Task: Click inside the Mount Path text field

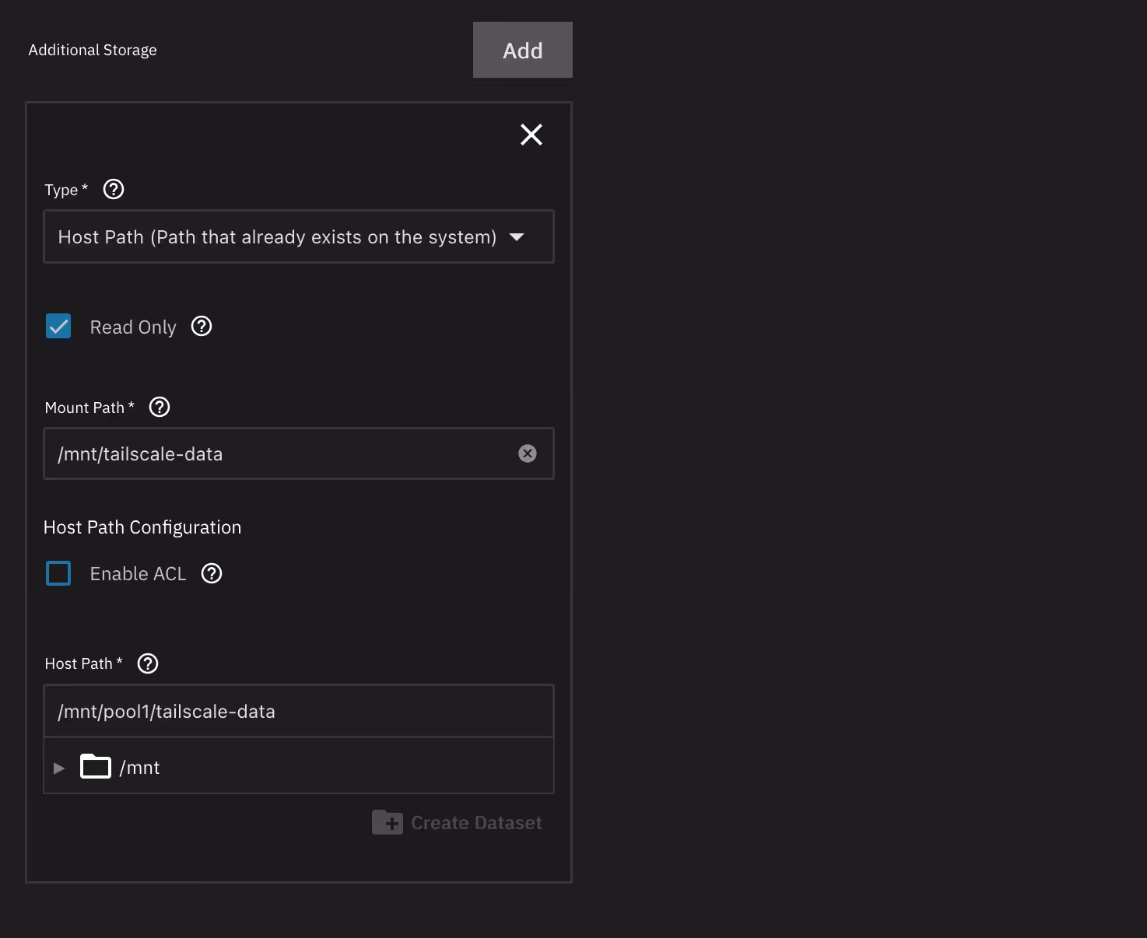Action: (x=280, y=454)
